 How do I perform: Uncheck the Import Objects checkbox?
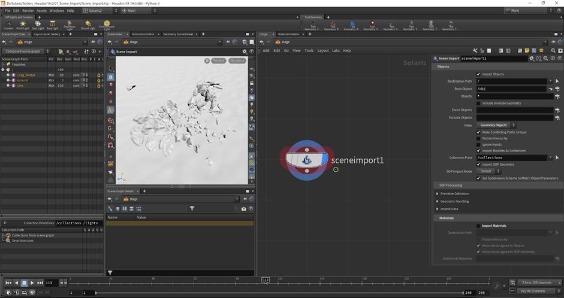478,74
